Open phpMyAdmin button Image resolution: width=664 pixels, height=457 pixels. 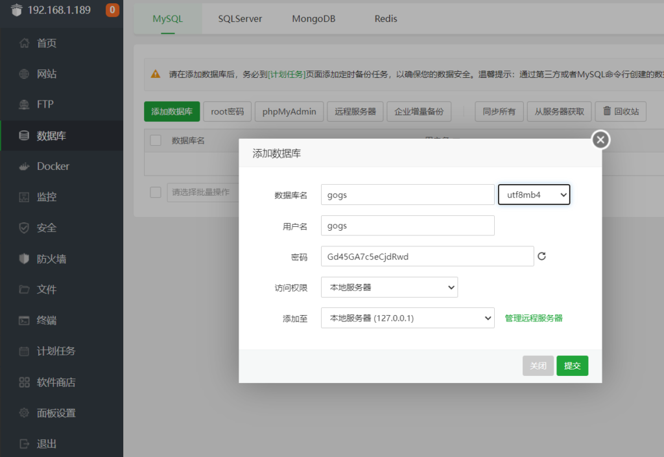click(289, 111)
